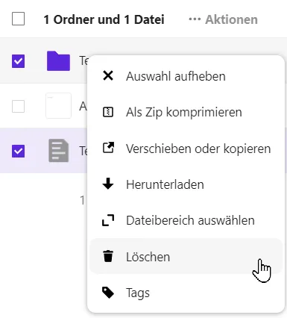Open Tags from the context menu
The width and height of the screenshot is (287, 318).
pos(186,293)
